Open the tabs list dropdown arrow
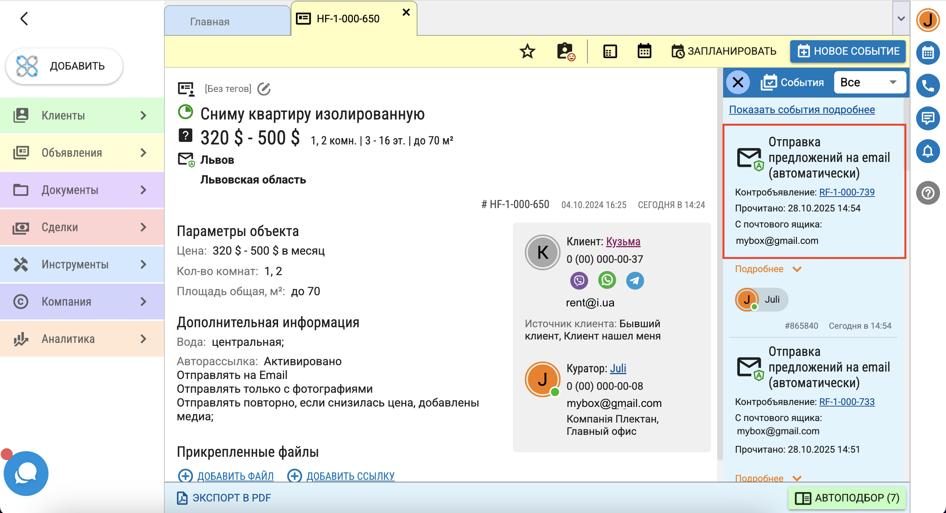Image resolution: width=946 pixels, height=513 pixels. 901,19
